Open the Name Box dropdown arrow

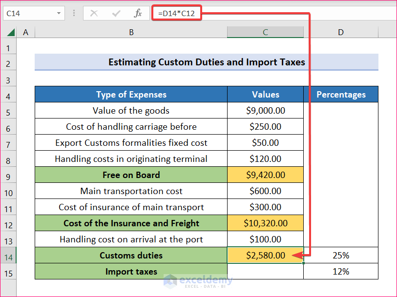tap(59, 13)
